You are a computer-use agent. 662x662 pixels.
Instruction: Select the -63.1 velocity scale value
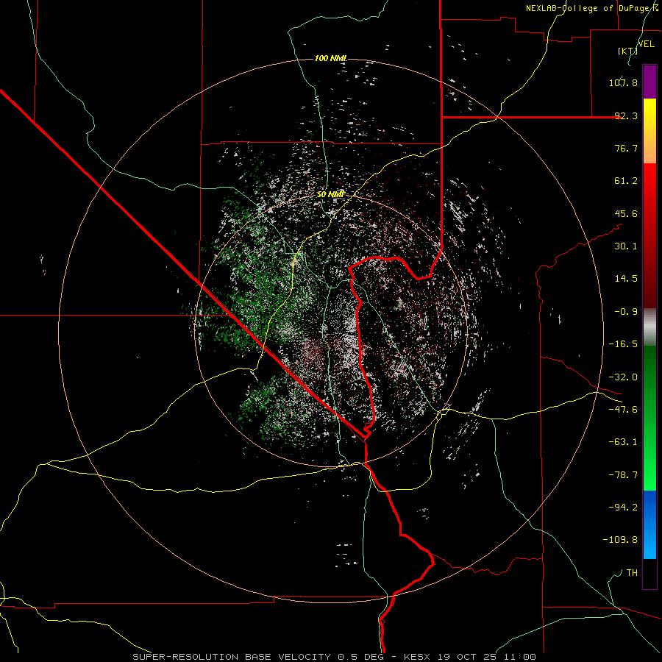pyautogui.click(x=623, y=442)
